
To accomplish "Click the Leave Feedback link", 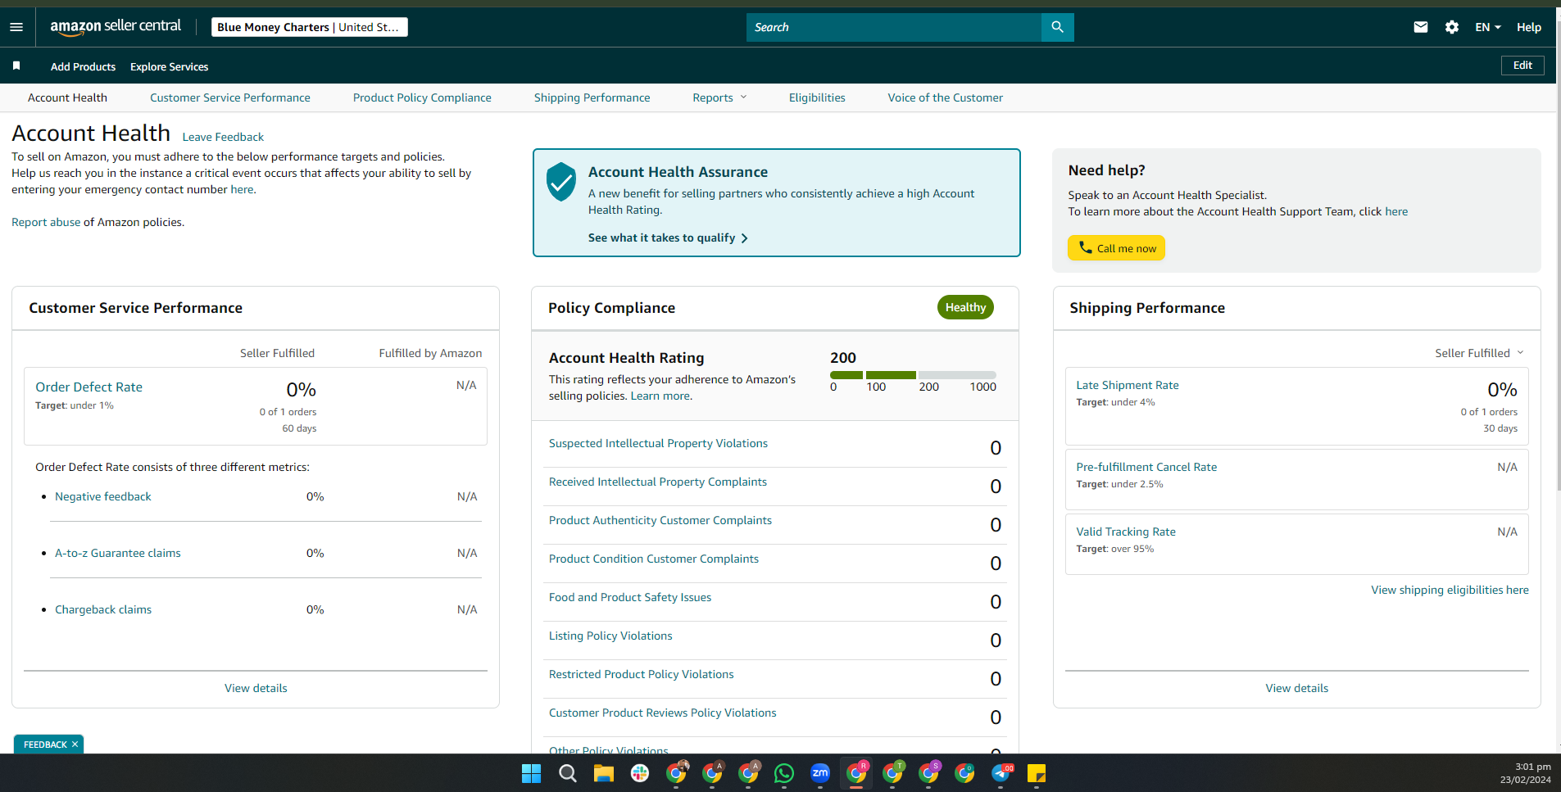I will [223, 137].
